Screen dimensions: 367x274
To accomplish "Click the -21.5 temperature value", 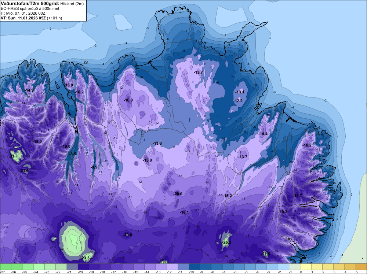I will tap(266, 254).
